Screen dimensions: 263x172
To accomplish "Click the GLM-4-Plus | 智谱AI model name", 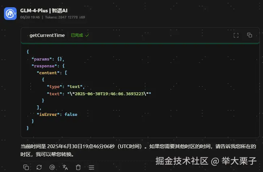I will tap(44, 11).
